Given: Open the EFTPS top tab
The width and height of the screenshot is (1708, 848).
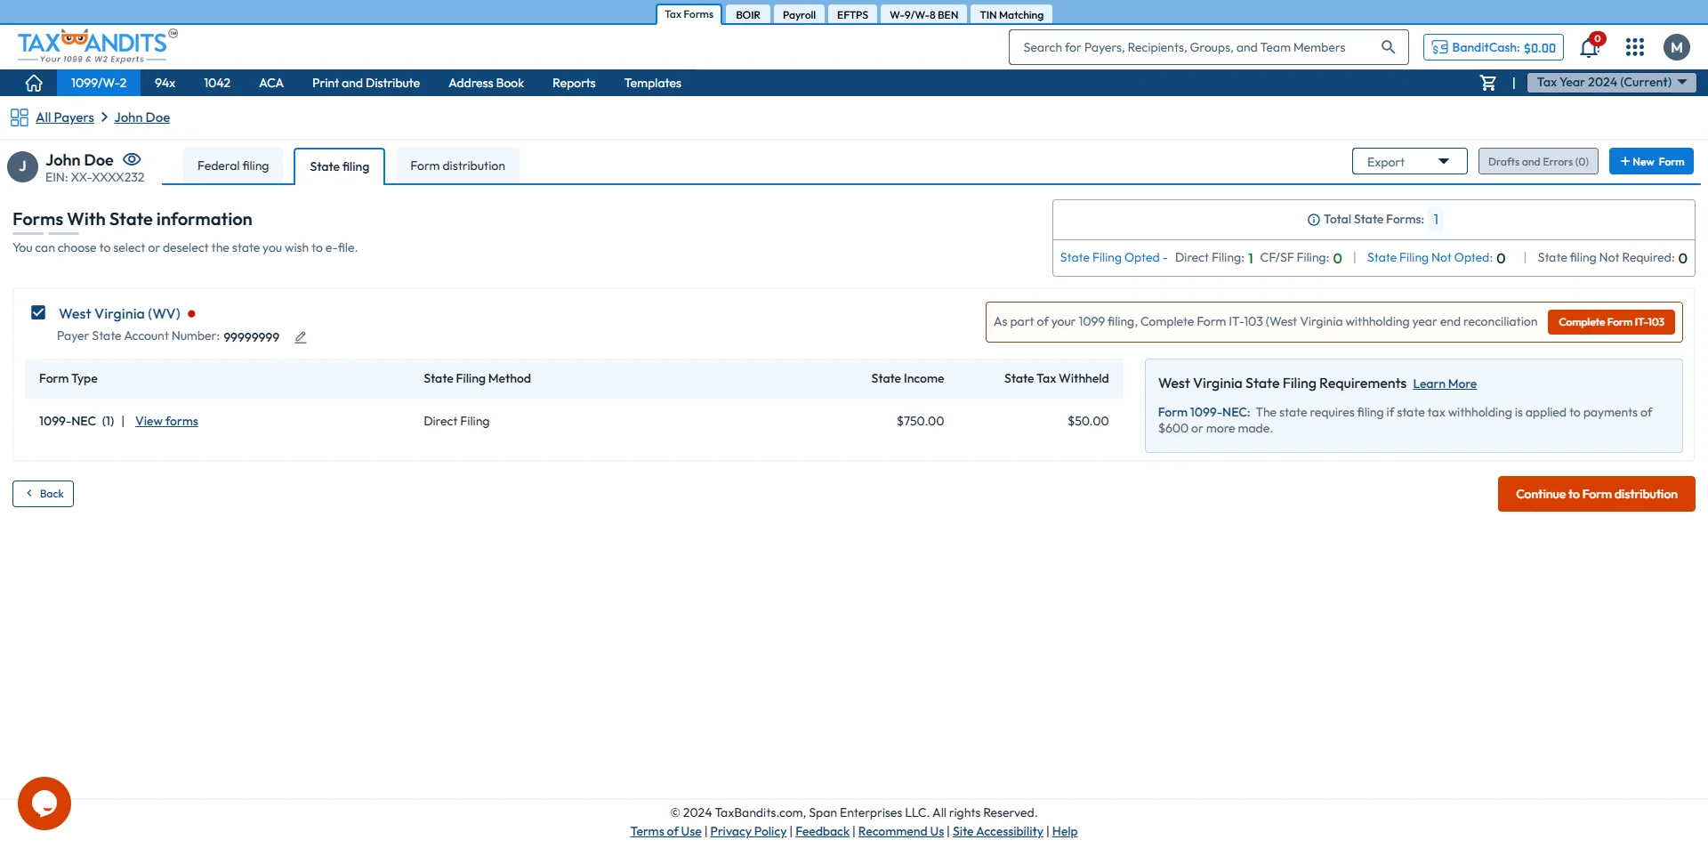Looking at the screenshot, I should 852,14.
